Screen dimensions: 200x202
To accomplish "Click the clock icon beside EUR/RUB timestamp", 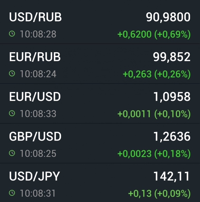I will point(12,74).
